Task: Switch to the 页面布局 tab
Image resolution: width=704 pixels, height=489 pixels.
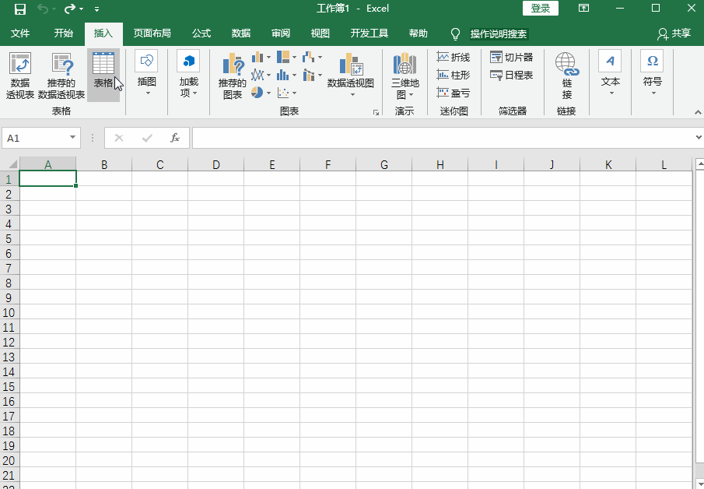Action: pos(152,33)
